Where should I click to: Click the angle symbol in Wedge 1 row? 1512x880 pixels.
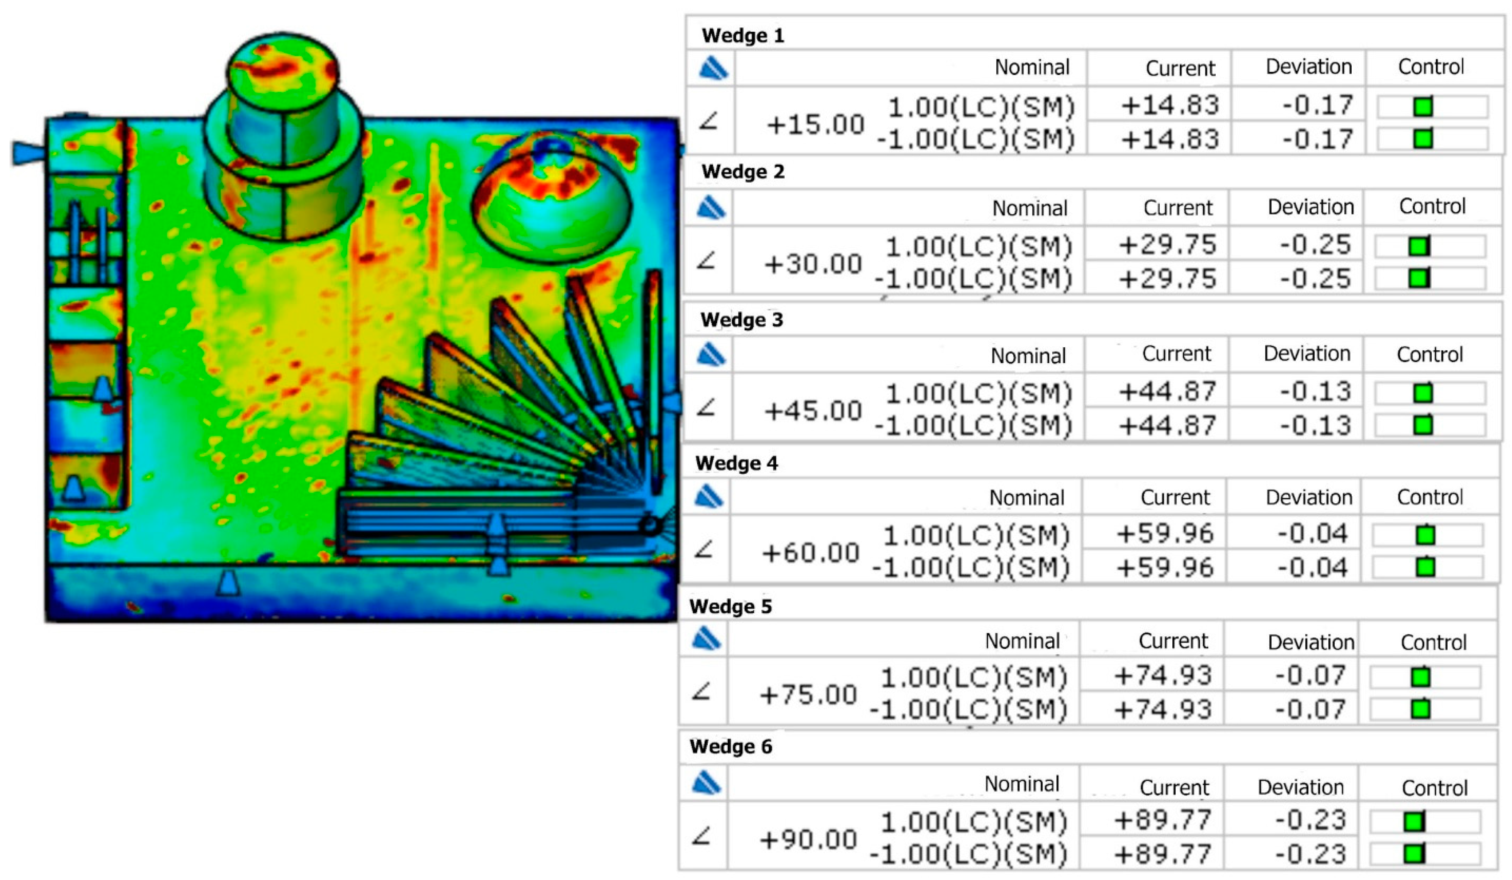tap(709, 122)
